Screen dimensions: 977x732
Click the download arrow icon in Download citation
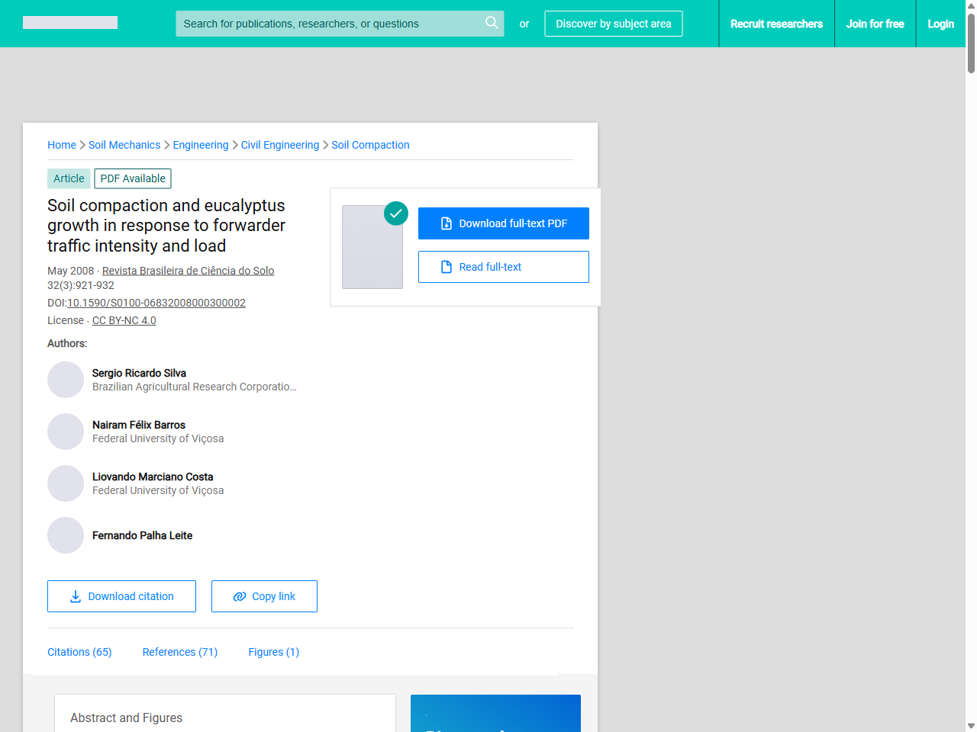pyautogui.click(x=74, y=596)
